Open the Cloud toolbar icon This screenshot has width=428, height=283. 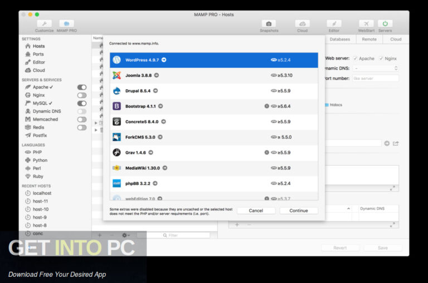click(x=302, y=24)
